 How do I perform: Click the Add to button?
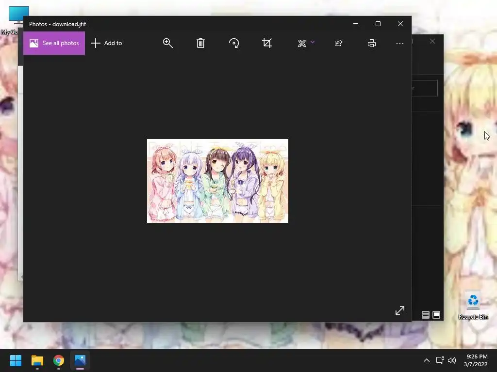click(x=106, y=43)
